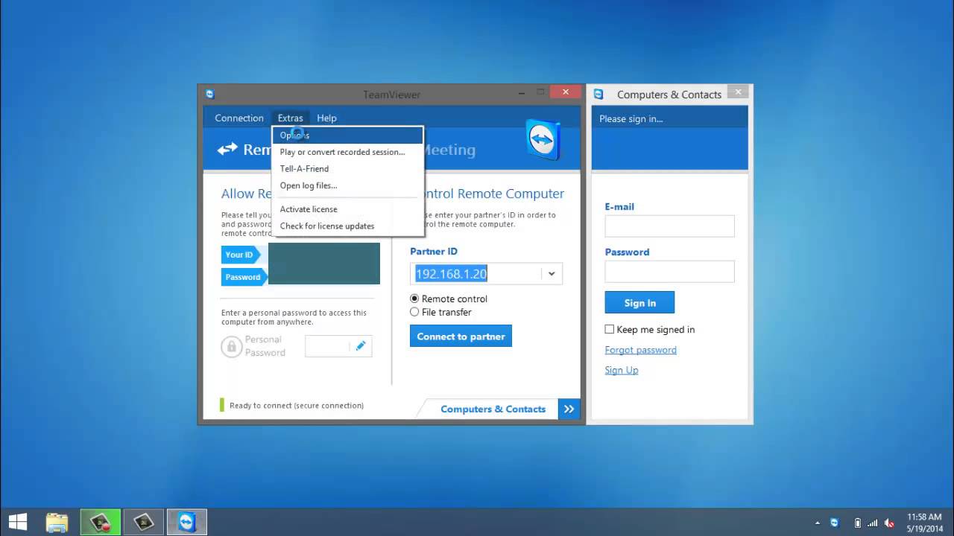This screenshot has width=954, height=536.
Task: Open the Forgot password link
Action: tap(641, 350)
